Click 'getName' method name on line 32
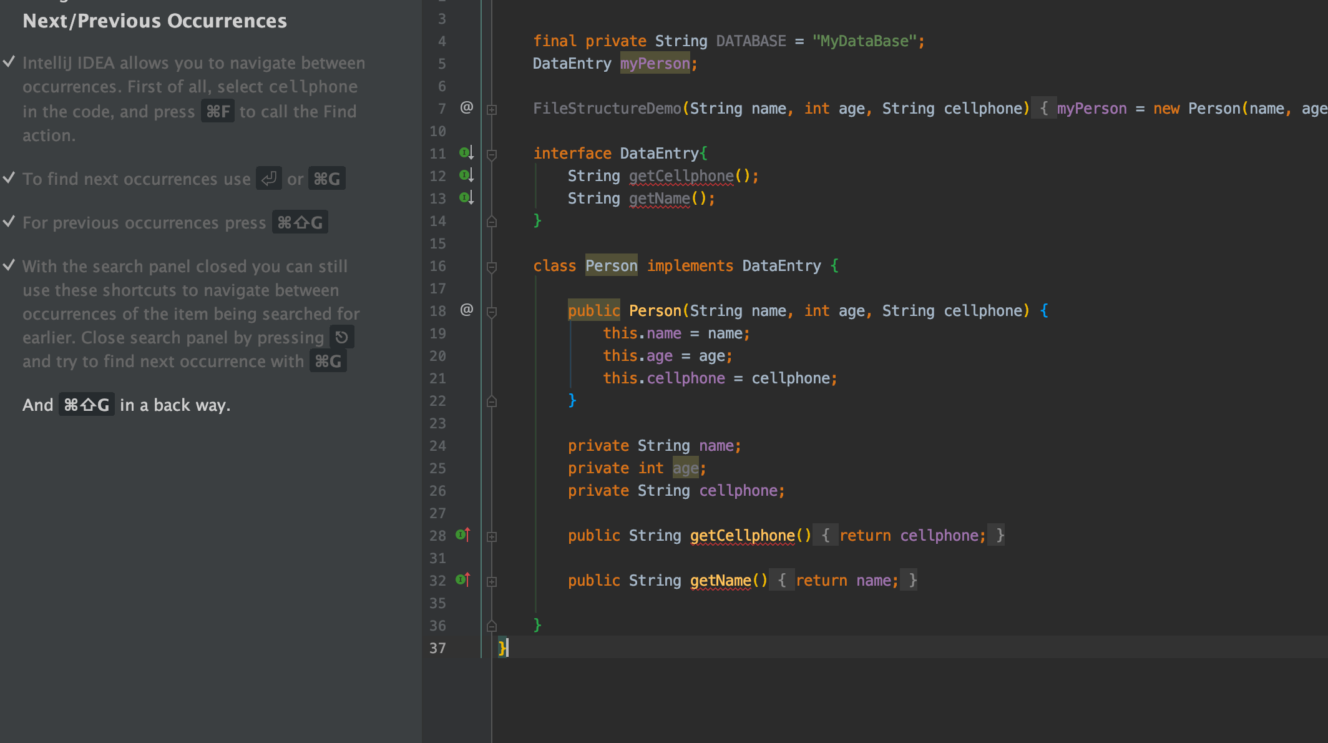The height and width of the screenshot is (743, 1328). click(721, 580)
